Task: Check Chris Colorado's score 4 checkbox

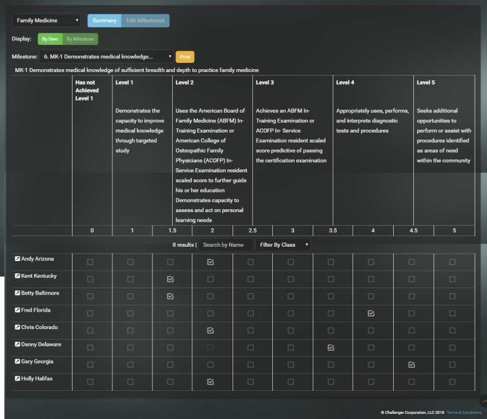Action: click(x=371, y=331)
